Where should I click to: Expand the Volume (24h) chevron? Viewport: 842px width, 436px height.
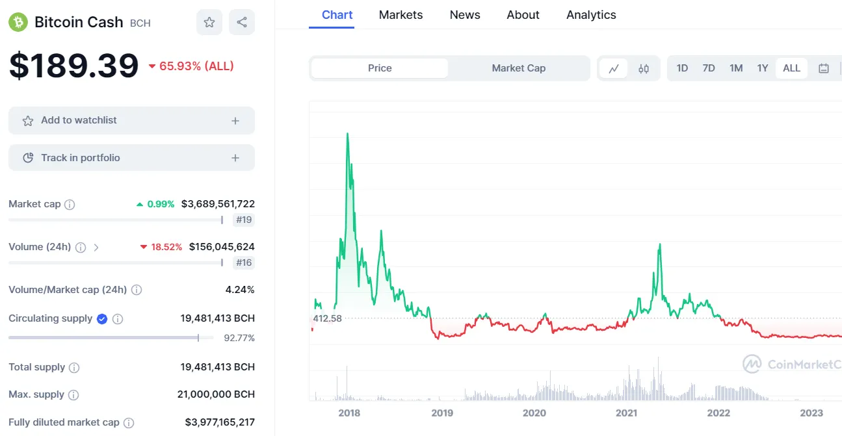click(x=96, y=247)
